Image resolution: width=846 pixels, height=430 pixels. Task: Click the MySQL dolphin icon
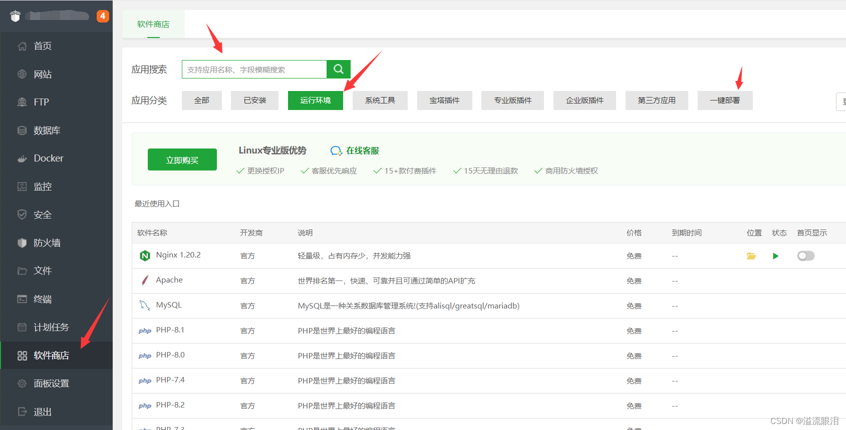click(145, 305)
